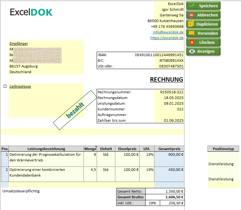Select the USt. column header
This screenshot has width=241, height=210.
point(147,149)
